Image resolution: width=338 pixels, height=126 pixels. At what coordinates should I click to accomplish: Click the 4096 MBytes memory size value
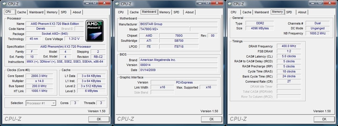[x=259, y=28]
